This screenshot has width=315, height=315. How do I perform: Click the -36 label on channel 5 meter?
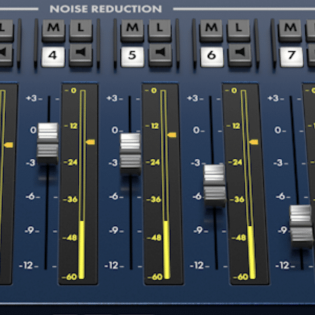pyautogui.click(x=154, y=199)
